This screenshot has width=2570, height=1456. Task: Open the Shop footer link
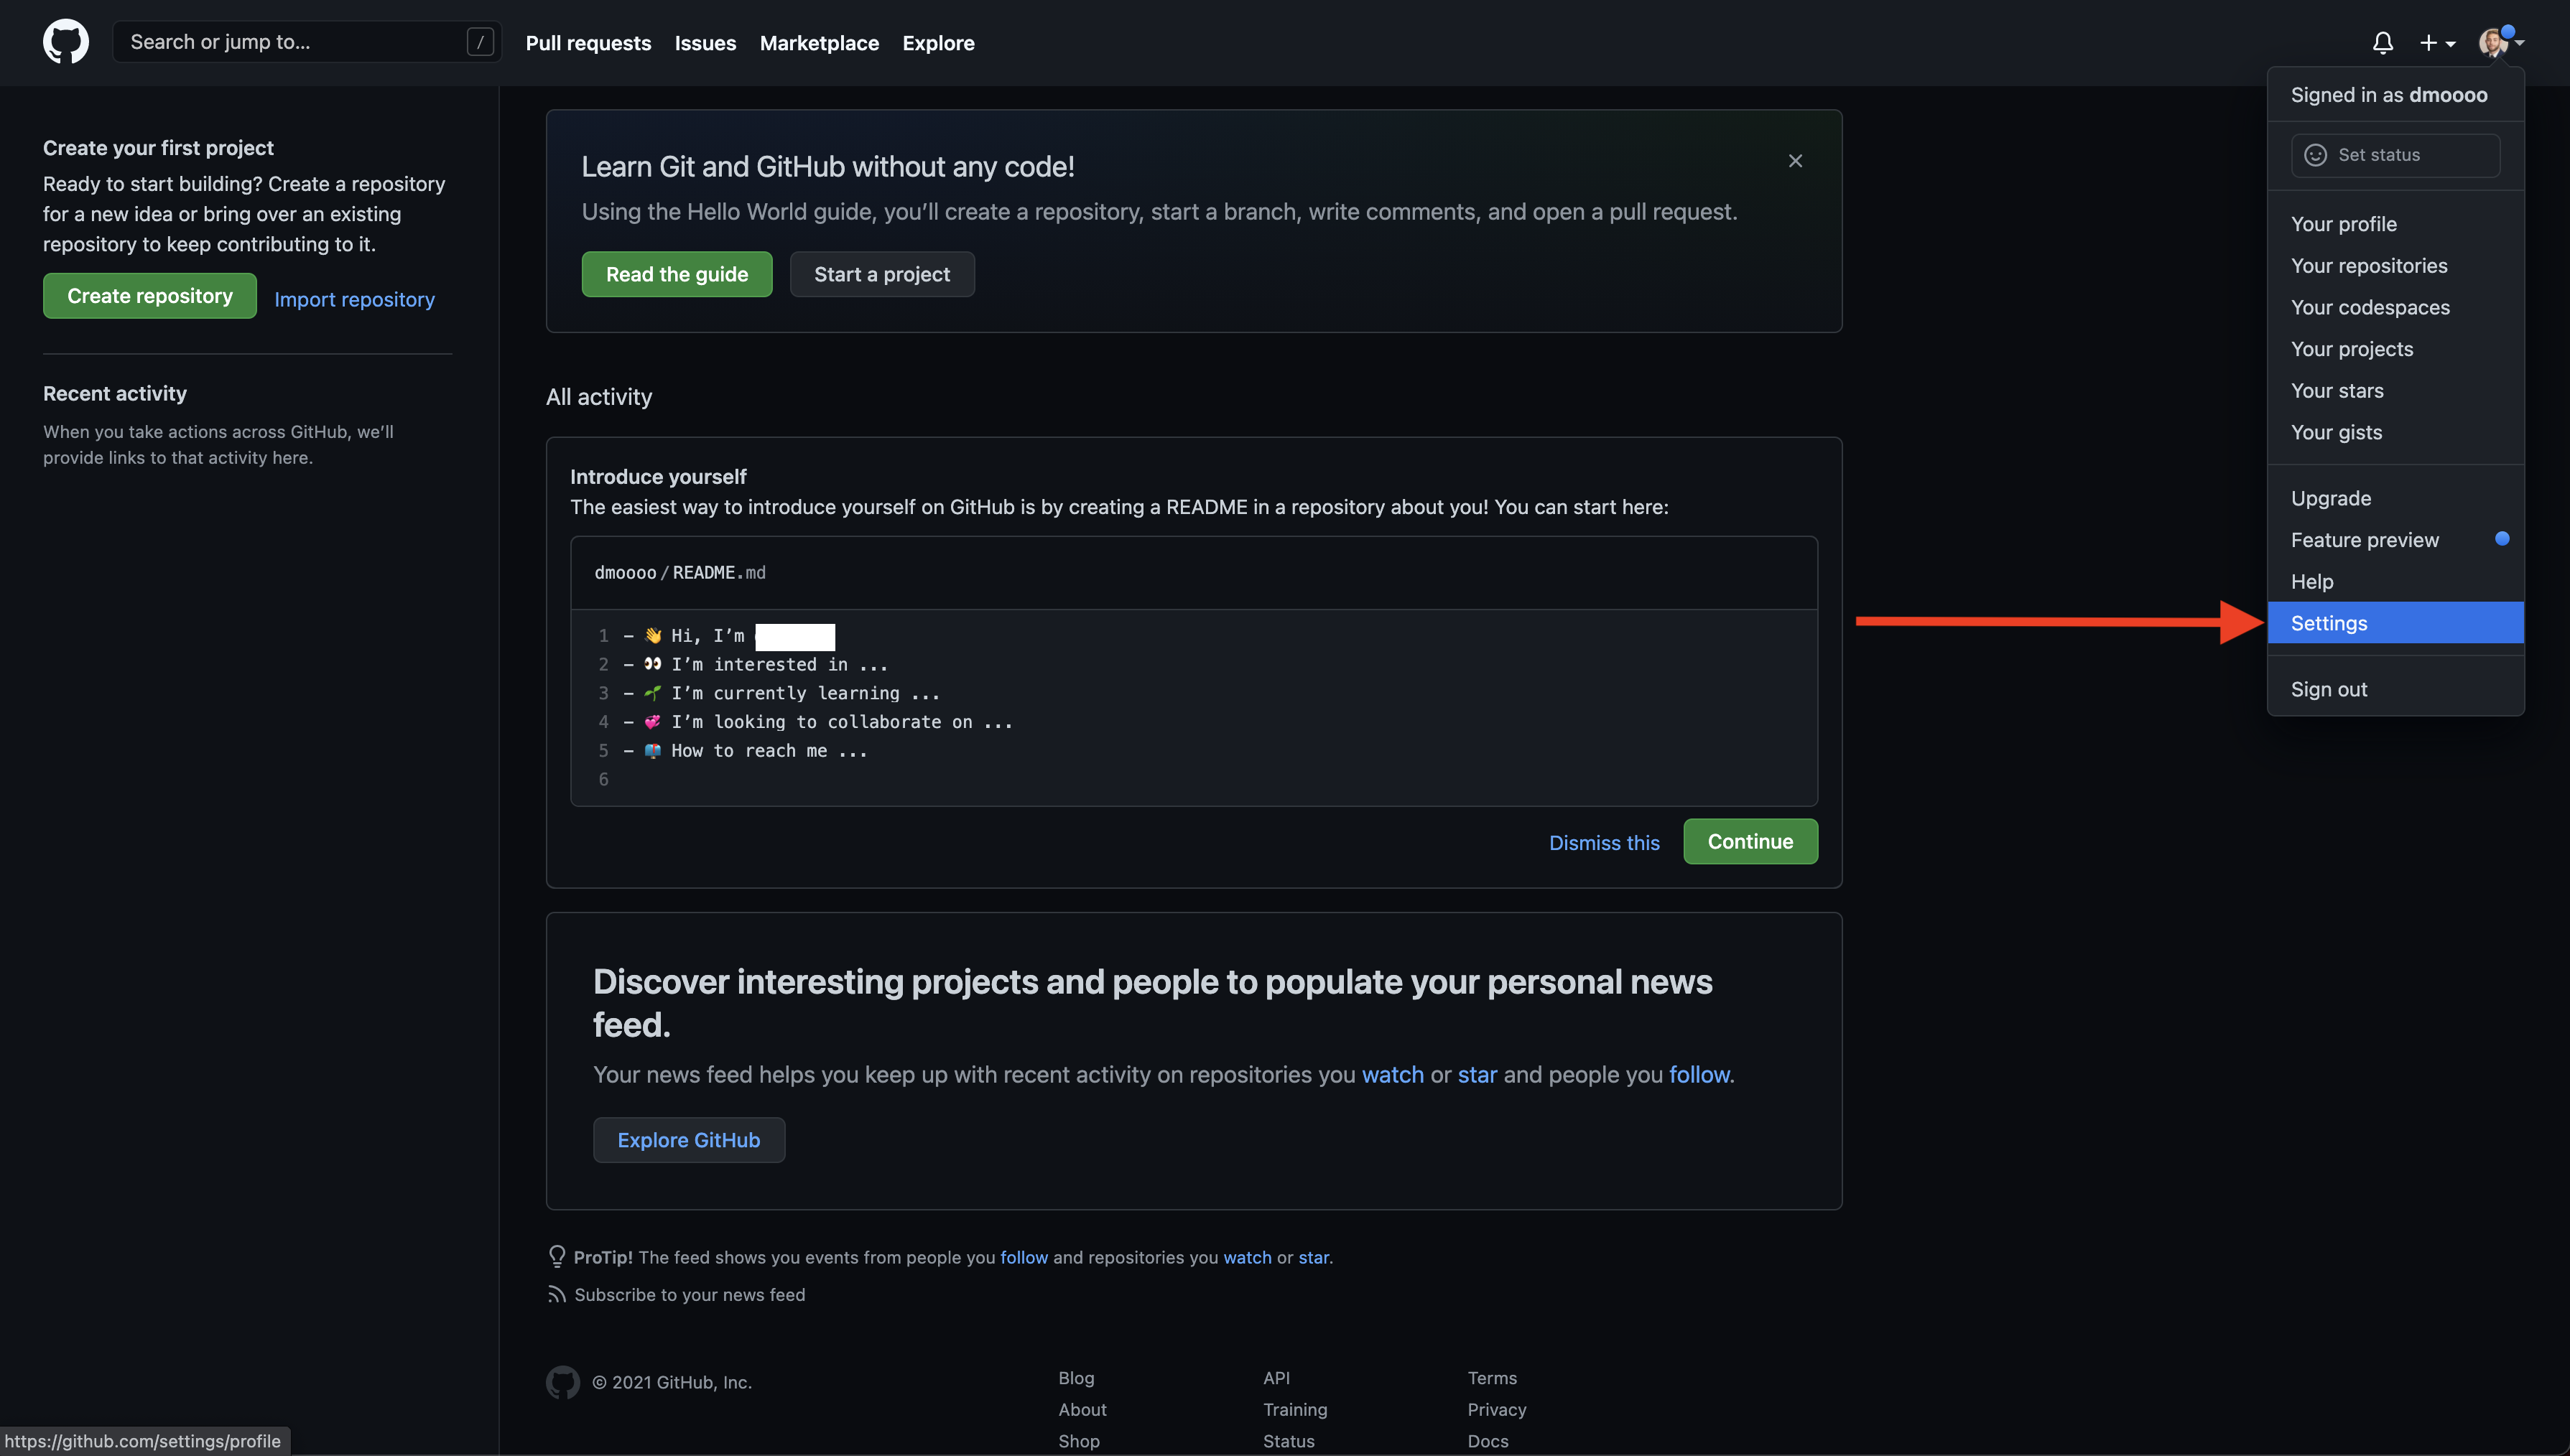(1078, 1442)
